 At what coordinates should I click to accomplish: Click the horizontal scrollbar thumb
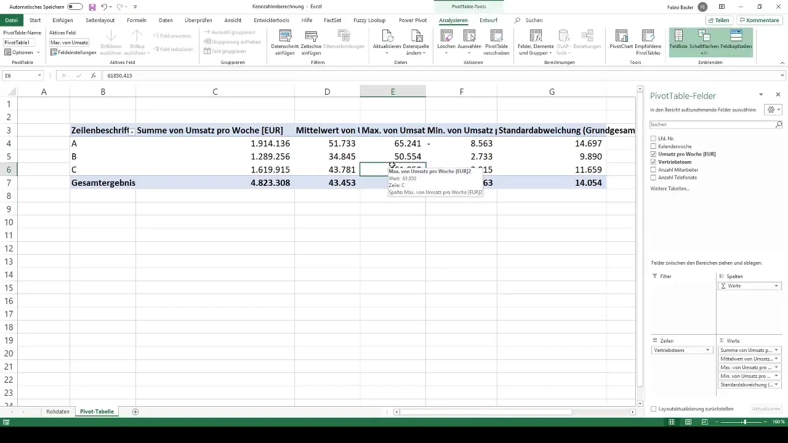[487, 412]
